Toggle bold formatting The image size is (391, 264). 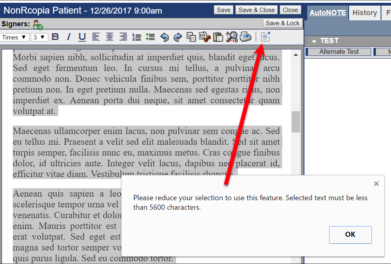55,37
